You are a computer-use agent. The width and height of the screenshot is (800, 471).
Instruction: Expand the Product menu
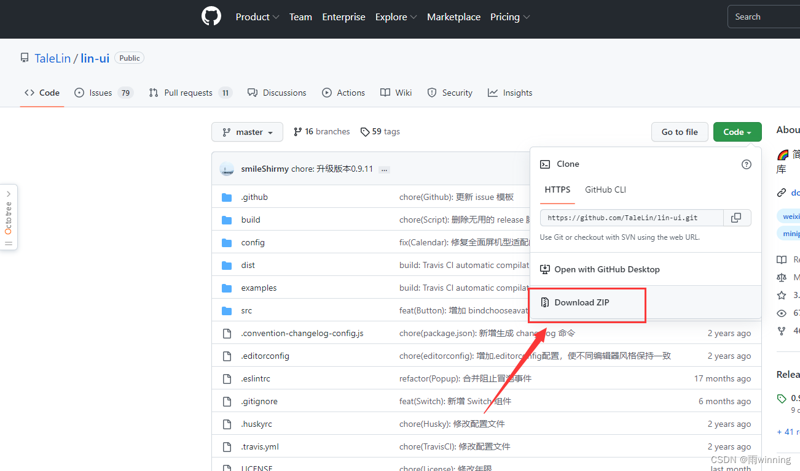257,17
